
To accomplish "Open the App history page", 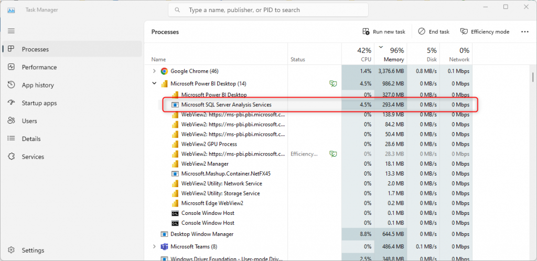I will (37, 85).
